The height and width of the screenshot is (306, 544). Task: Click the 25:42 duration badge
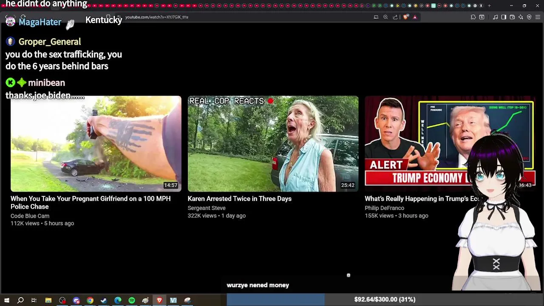pyautogui.click(x=348, y=185)
